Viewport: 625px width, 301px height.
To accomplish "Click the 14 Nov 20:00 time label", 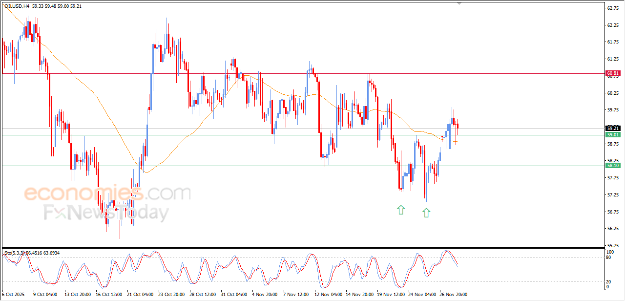I will [x=359, y=295].
